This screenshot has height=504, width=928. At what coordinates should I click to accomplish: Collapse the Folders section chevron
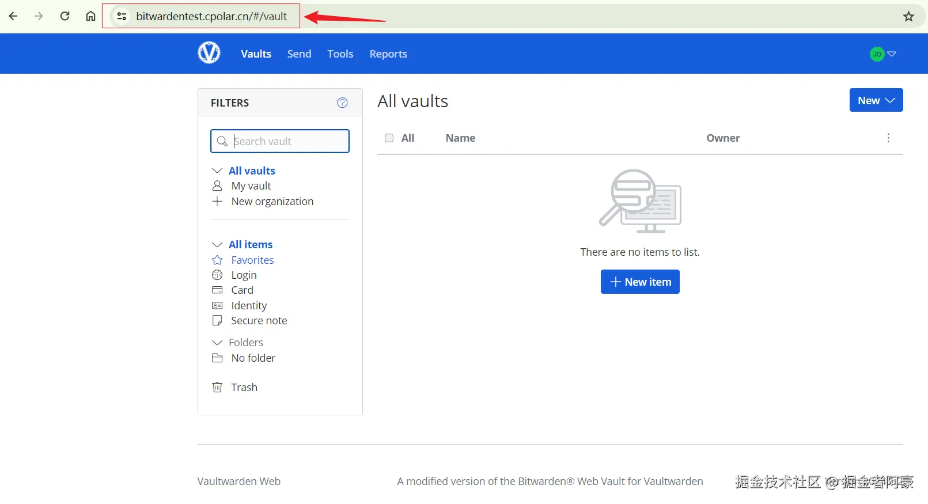217,343
